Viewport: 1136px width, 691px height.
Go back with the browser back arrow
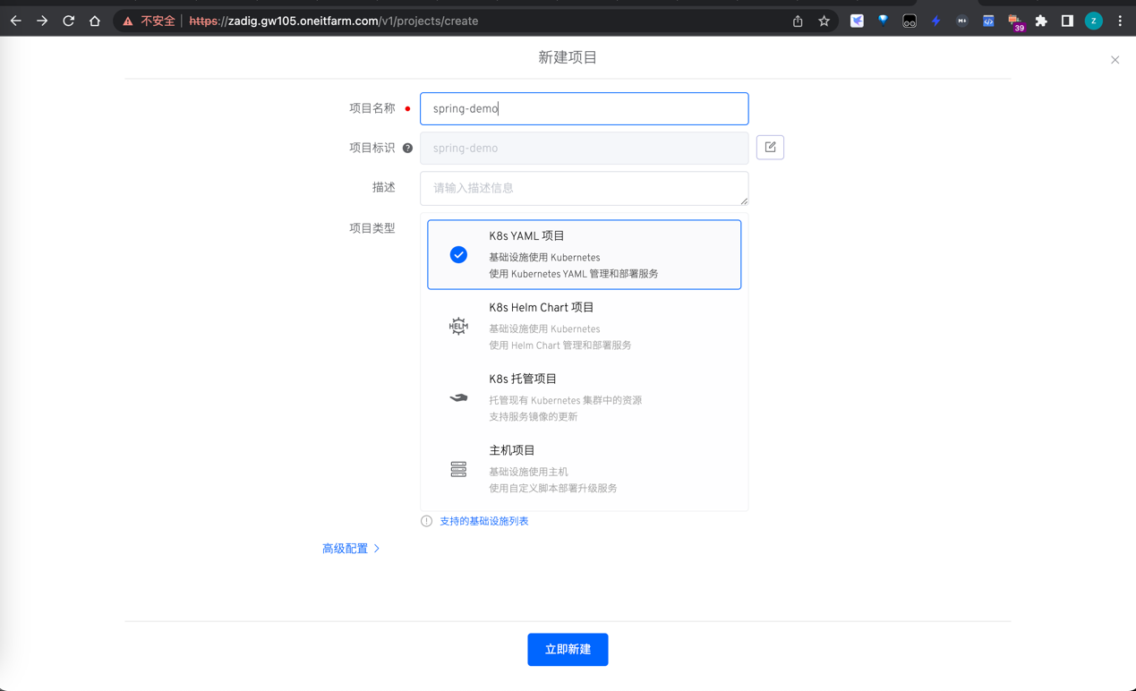tap(16, 21)
